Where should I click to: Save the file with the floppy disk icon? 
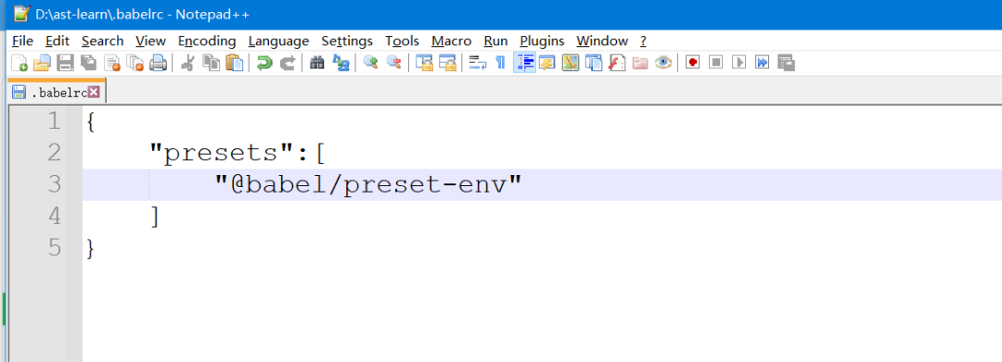point(65,62)
